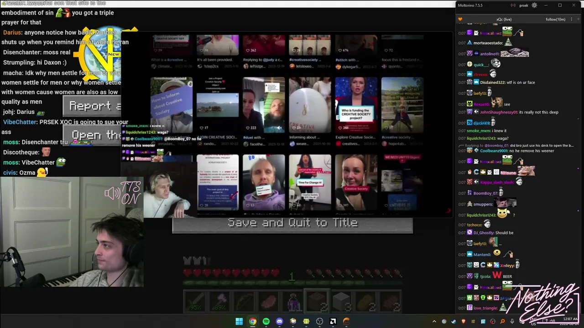Viewport: 584px width, 328px height.
Task: Open the 'How to inform about Creative Society' thumbnail
Action: [172, 105]
